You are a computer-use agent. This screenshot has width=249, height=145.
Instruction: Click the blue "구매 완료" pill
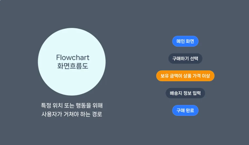pyautogui.click(x=185, y=110)
